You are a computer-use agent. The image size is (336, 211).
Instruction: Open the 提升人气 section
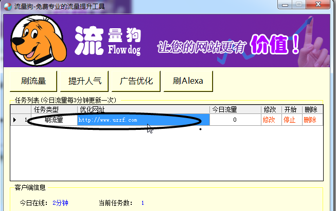pos(84,81)
